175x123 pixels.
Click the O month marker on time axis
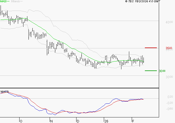point(21,121)
